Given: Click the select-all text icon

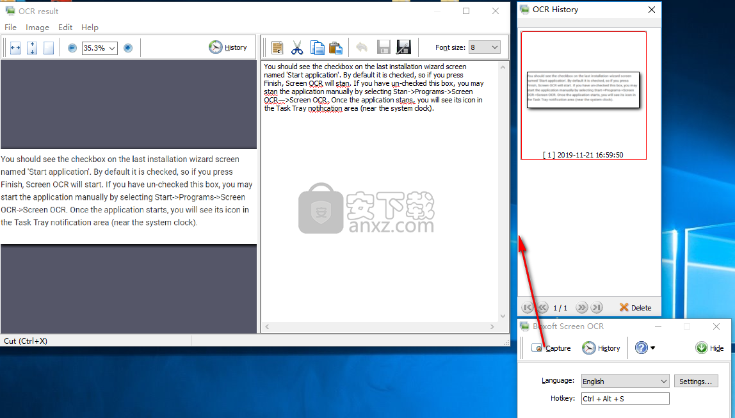Looking at the screenshot, I should coord(277,47).
